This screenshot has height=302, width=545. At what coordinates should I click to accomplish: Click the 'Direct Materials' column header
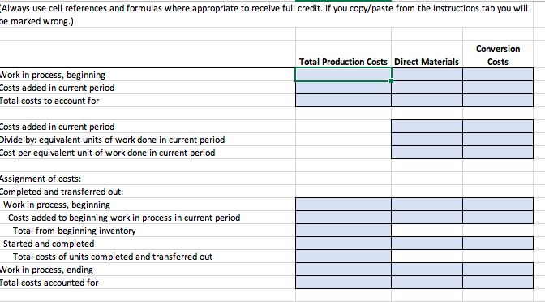427,62
